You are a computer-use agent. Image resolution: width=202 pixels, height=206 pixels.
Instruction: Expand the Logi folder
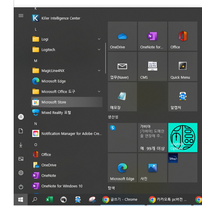[x=67, y=39]
